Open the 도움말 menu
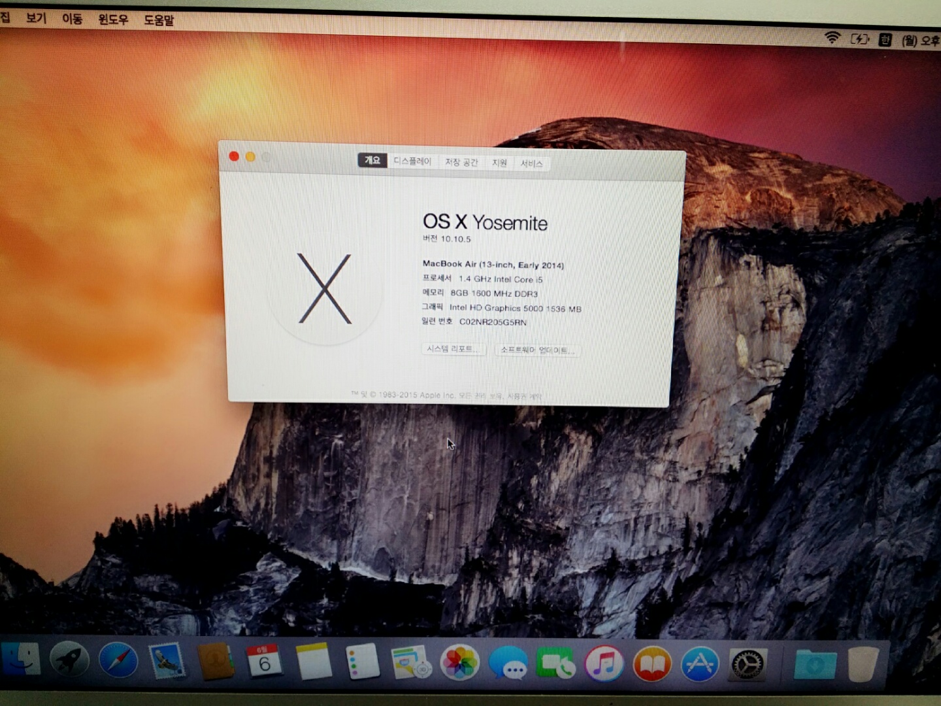Screen dimensions: 941x706 (x=159, y=20)
